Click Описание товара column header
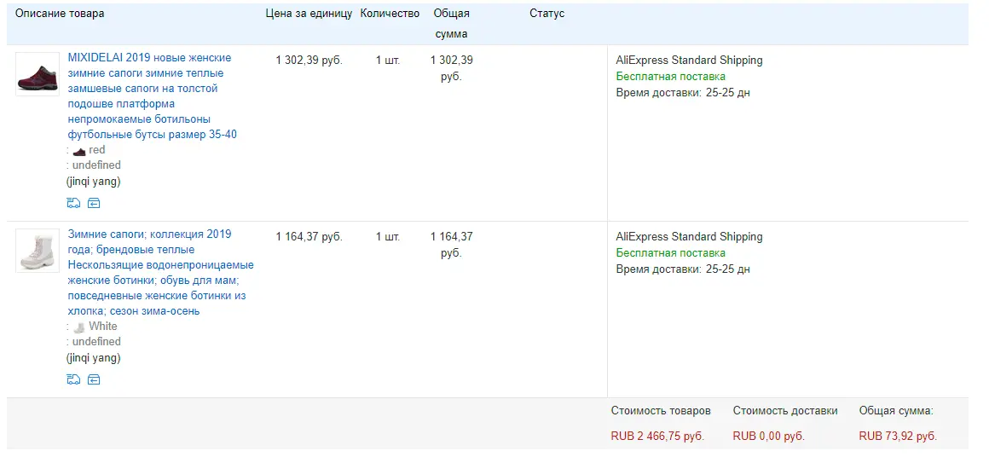This screenshot has height=457, width=989. [60, 14]
